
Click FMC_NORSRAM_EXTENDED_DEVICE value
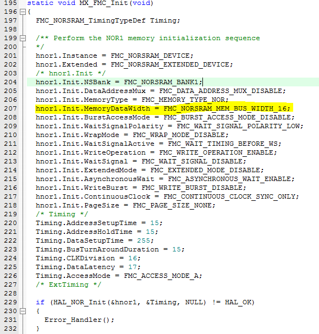tap(170, 64)
